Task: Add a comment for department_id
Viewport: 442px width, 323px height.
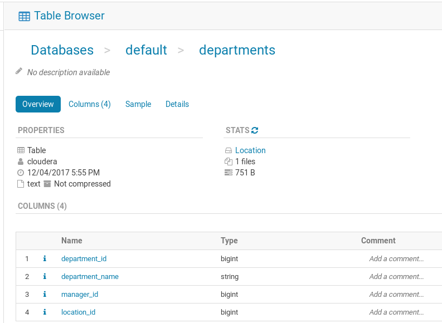Action: [x=396, y=258]
